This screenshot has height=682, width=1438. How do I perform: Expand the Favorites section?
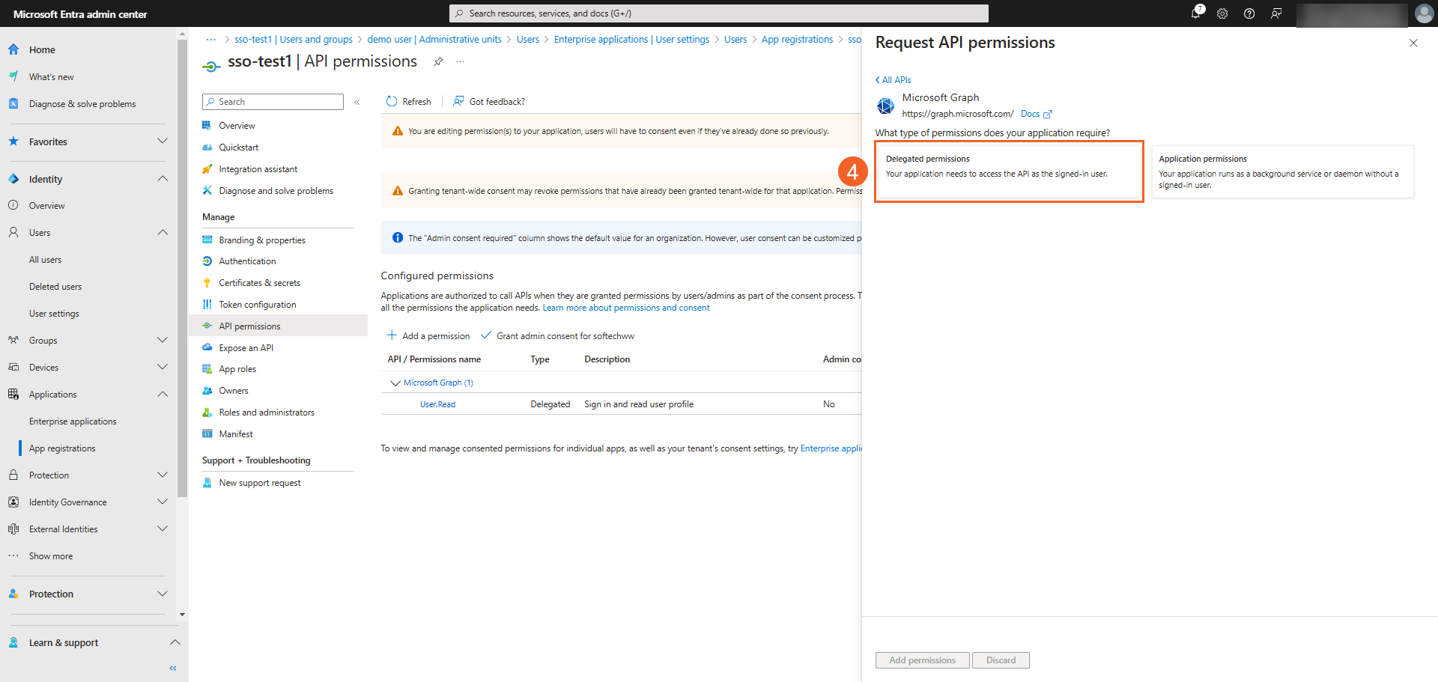tap(163, 141)
